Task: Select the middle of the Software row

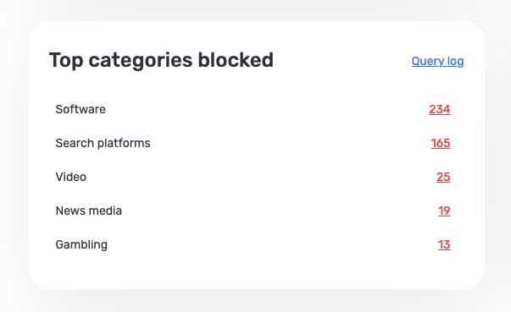Action: (x=253, y=109)
